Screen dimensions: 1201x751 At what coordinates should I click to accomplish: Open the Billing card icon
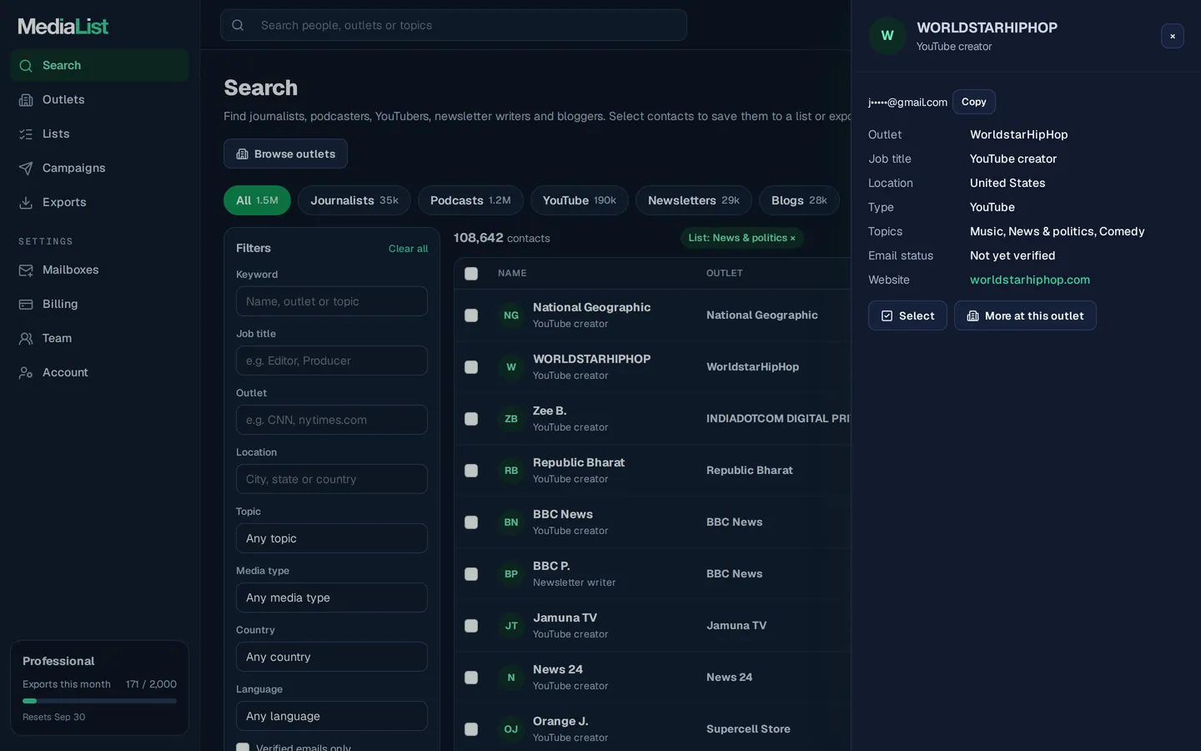click(26, 305)
